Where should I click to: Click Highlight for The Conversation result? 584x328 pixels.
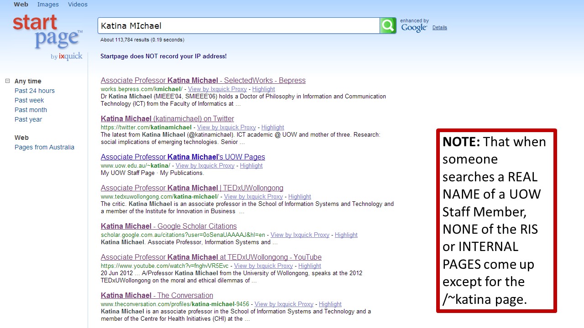330,304
